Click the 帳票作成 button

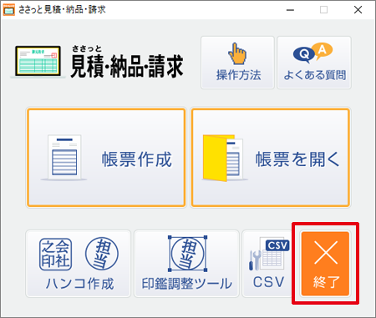(x=106, y=158)
